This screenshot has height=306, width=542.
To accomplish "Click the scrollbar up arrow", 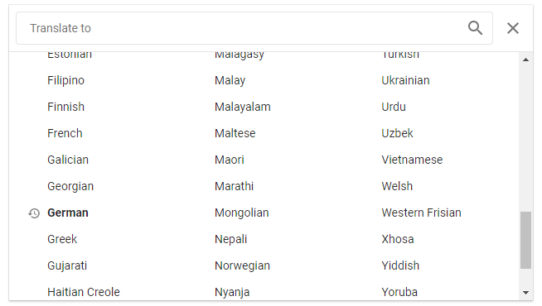I will coord(525,60).
